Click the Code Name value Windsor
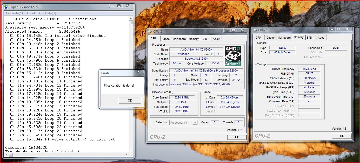Screen dimensions: 360x163 (183, 54)
